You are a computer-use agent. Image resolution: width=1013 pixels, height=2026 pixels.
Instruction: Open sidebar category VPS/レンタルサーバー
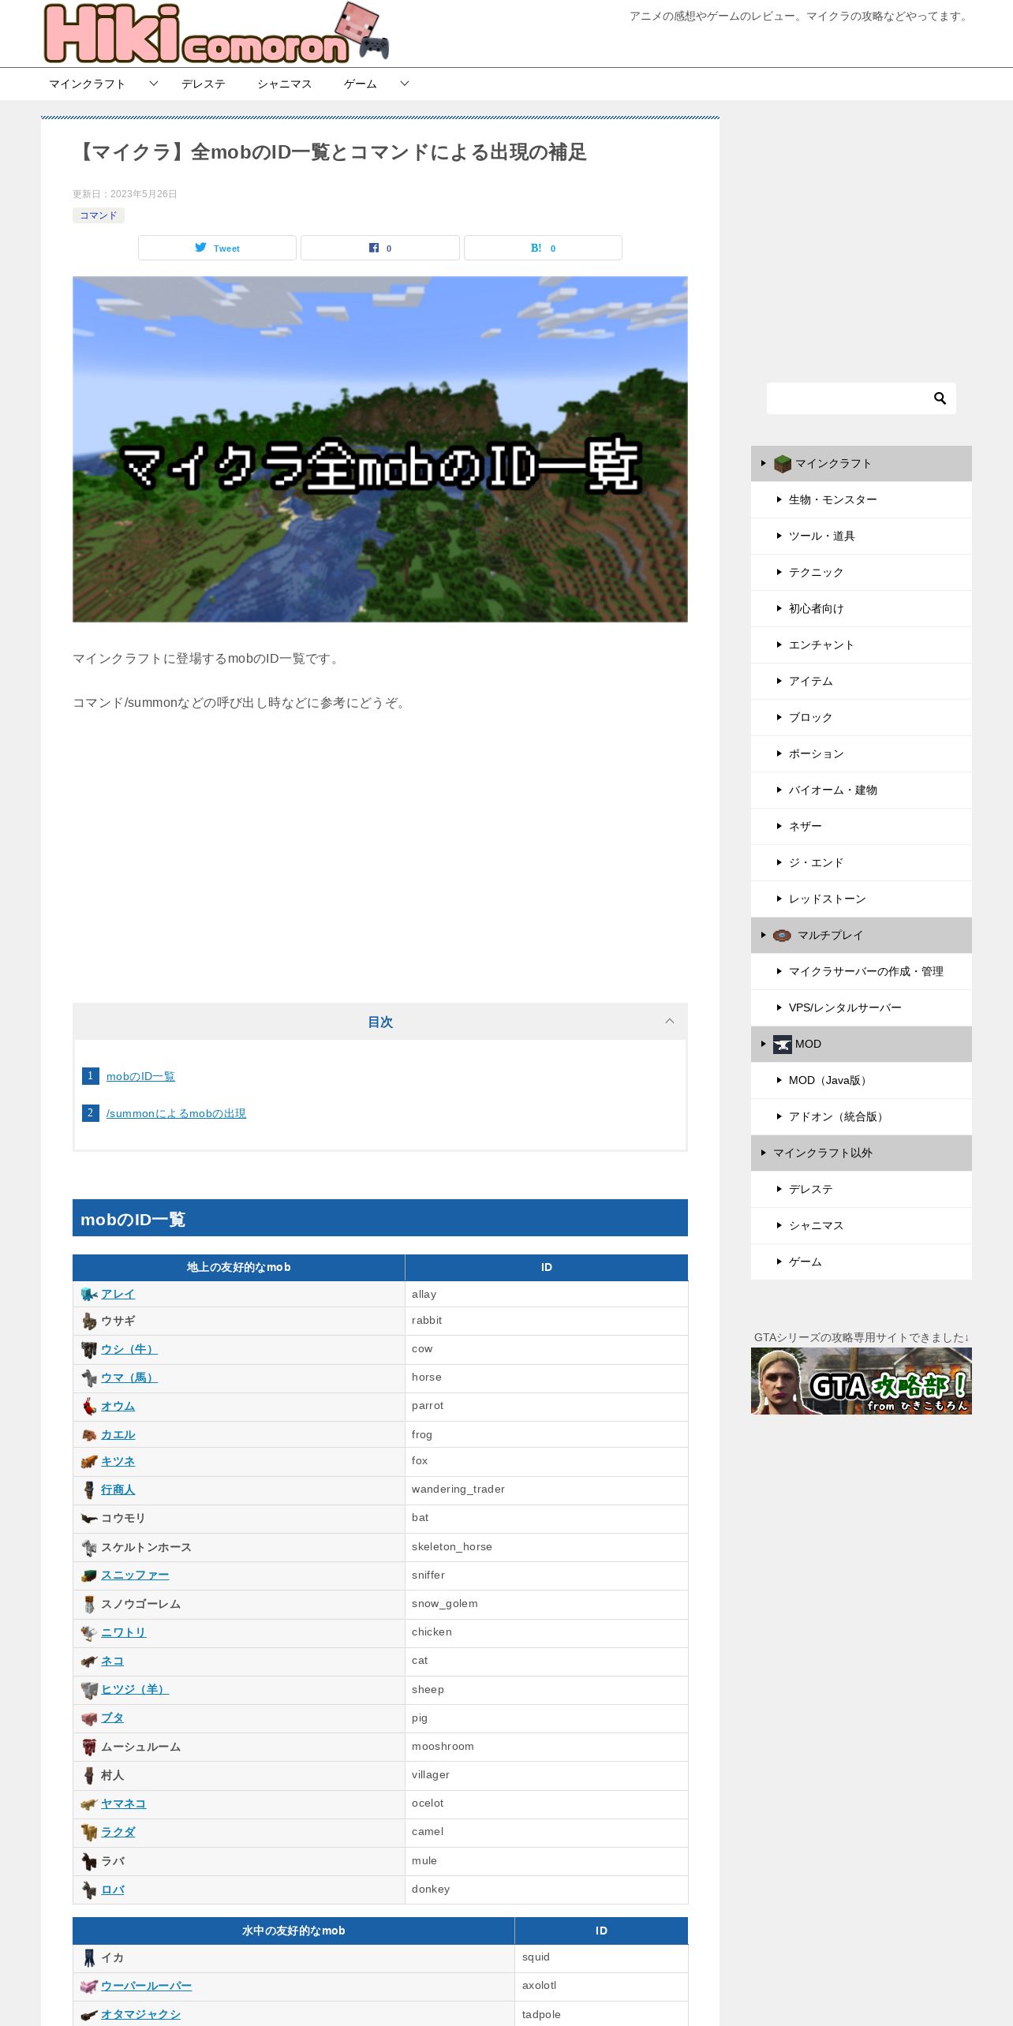(x=862, y=1008)
